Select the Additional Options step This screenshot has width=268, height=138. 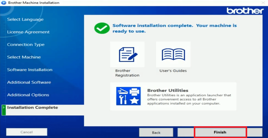pyautogui.click(x=28, y=95)
